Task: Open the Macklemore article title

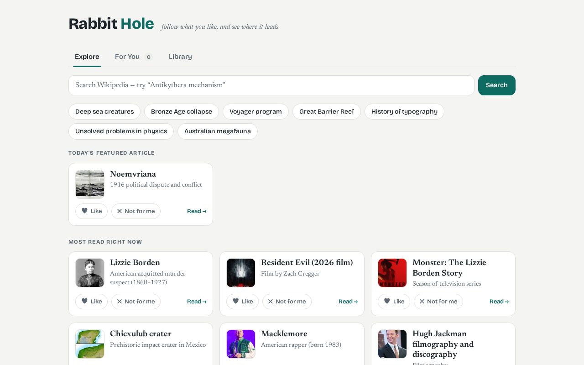Action: pyautogui.click(x=284, y=334)
